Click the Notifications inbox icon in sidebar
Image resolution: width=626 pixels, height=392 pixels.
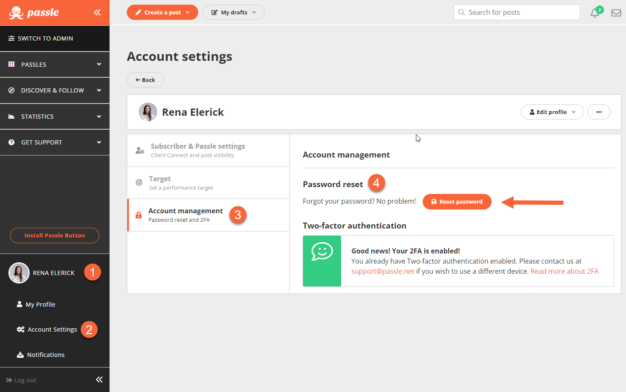20,355
